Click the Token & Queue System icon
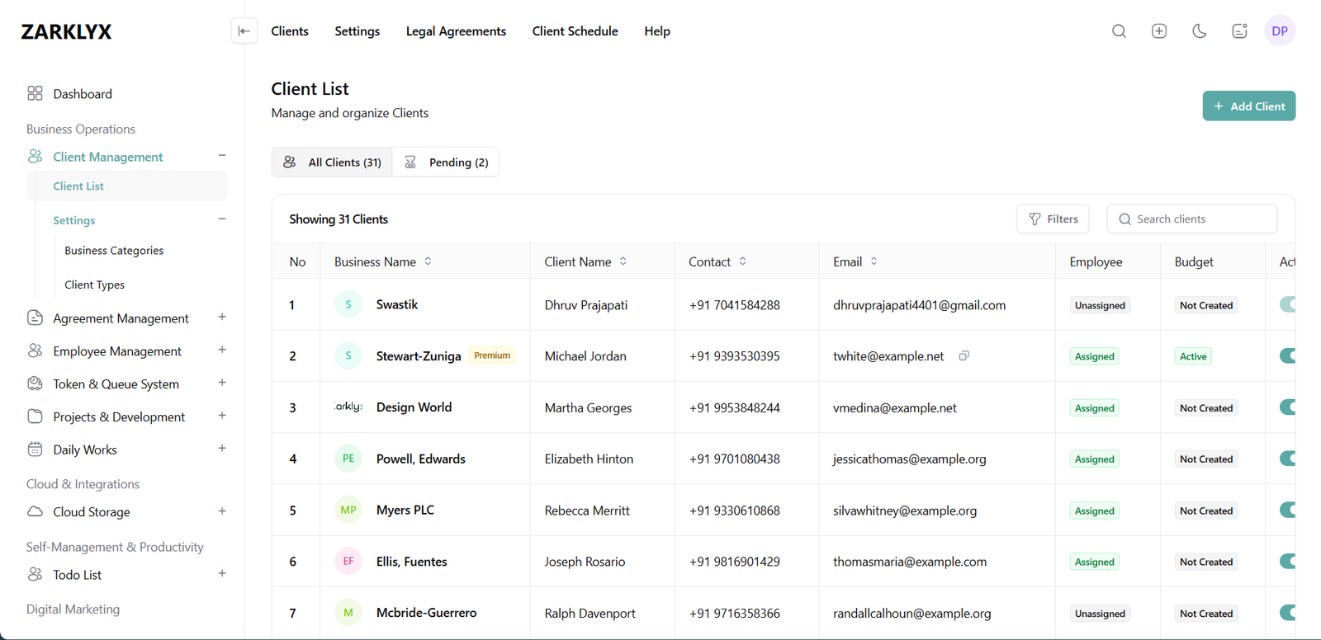This screenshot has width=1321, height=640. point(35,384)
